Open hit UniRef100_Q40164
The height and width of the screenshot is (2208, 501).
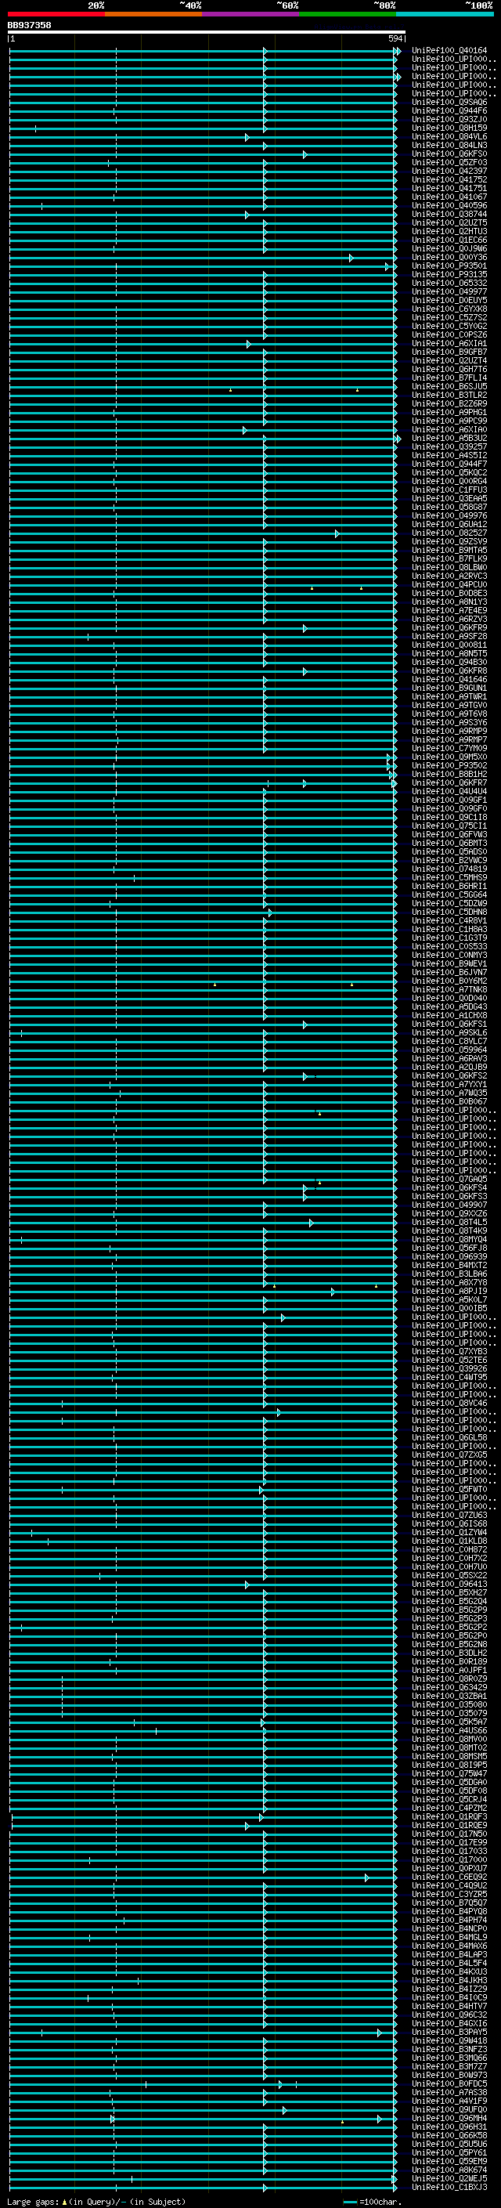(x=449, y=51)
